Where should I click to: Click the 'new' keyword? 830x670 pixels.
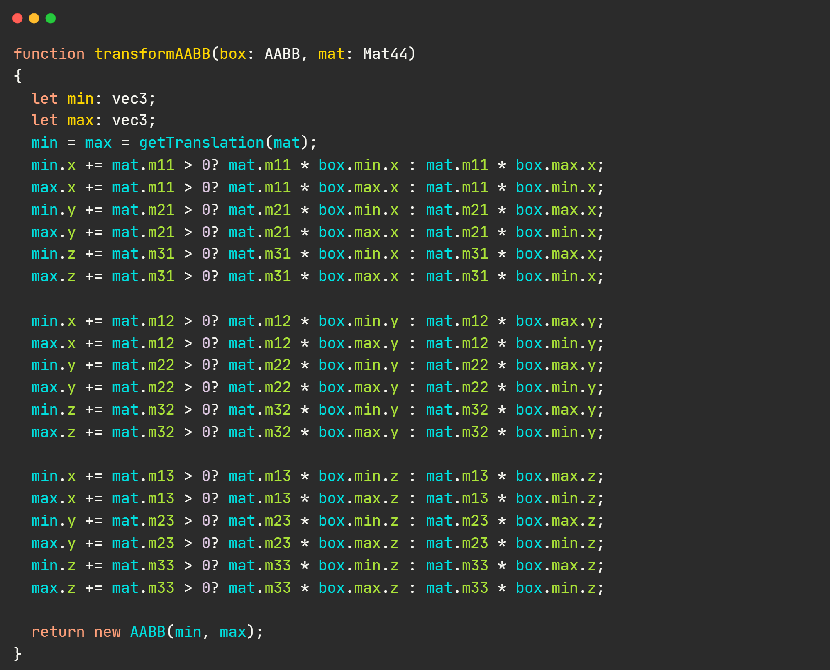(x=107, y=632)
